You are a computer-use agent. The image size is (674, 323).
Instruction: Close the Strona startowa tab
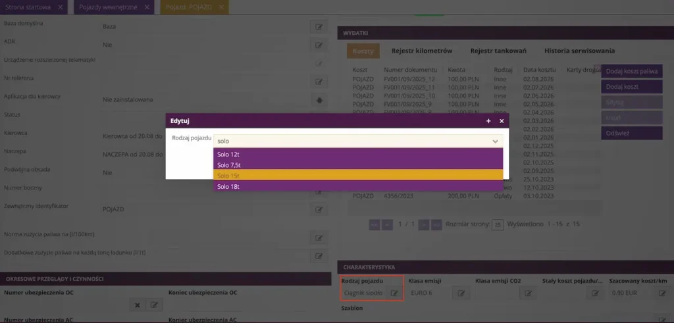click(60, 7)
